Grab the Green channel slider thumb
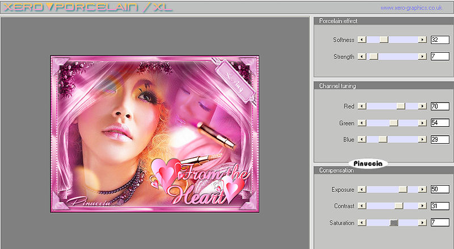Viewport: 454px width, 249px height. click(394, 123)
